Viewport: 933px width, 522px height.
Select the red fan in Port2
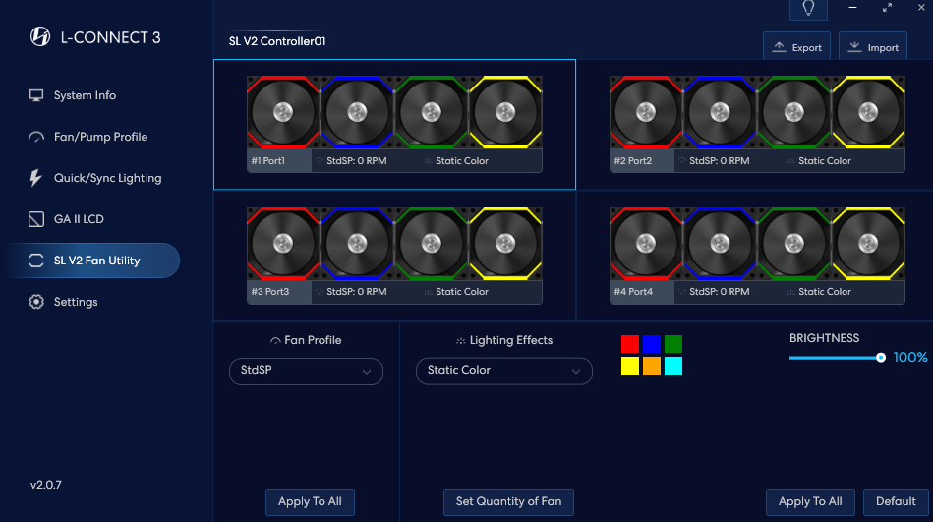tap(646, 112)
